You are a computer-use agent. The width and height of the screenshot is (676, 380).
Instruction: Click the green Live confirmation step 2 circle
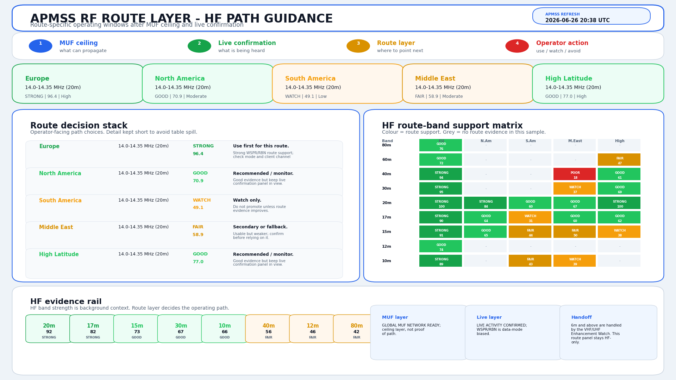(x=199, y=46)
